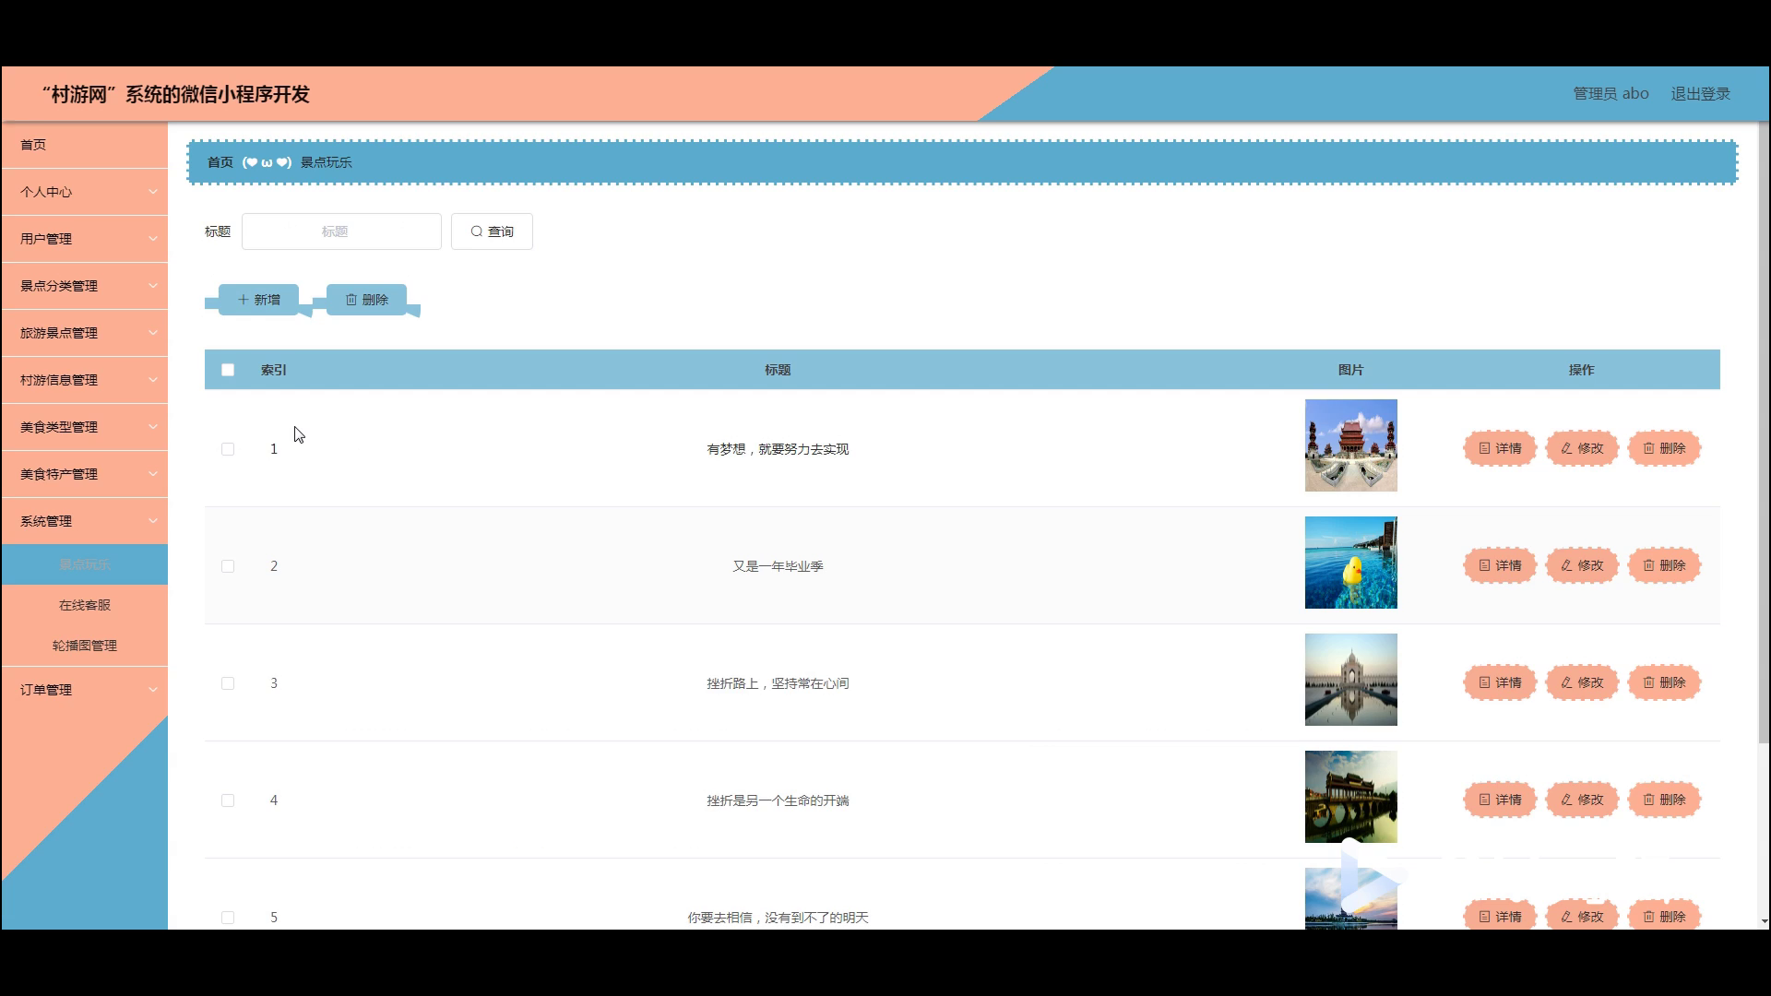Viewport: 1771px width, 996px height.
Task: Click 退出登录 in the header
Action: tap(1700, 94)
